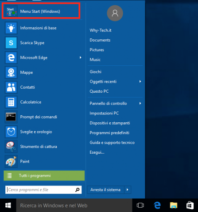
Task: Click the Scarica Skype icon
Action: pos(11,43)
